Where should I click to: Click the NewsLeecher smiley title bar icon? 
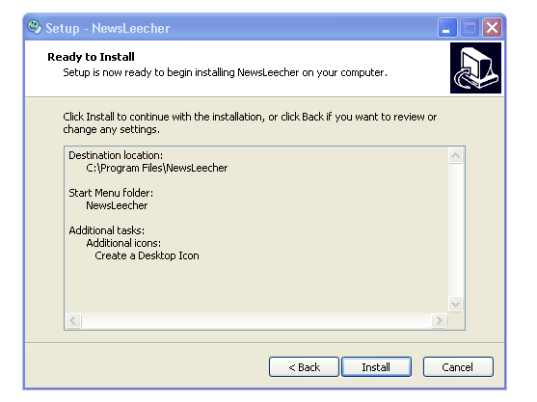(35, 27)
